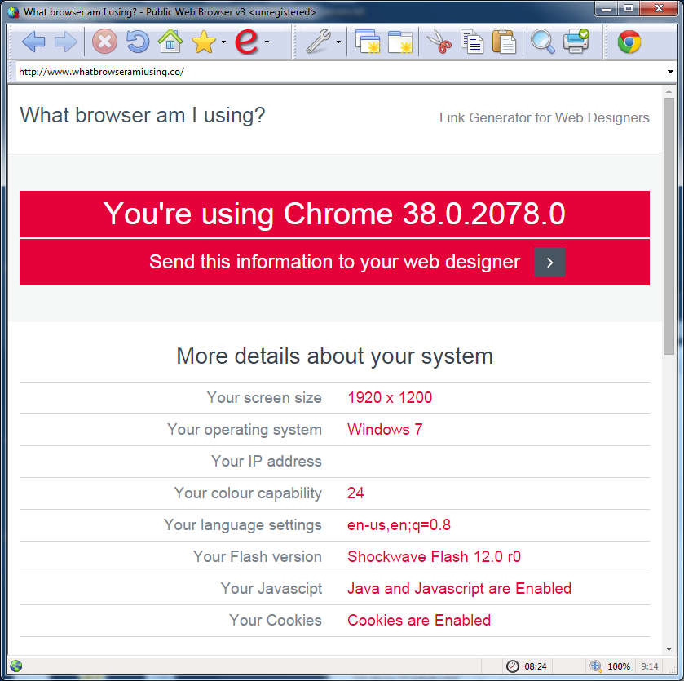Click the 100% zoom level in status bar

pos(619,666)
